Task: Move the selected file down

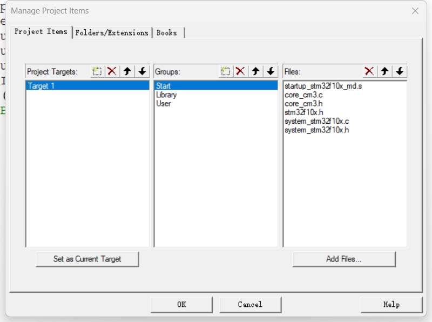Action: pos(400,71)
